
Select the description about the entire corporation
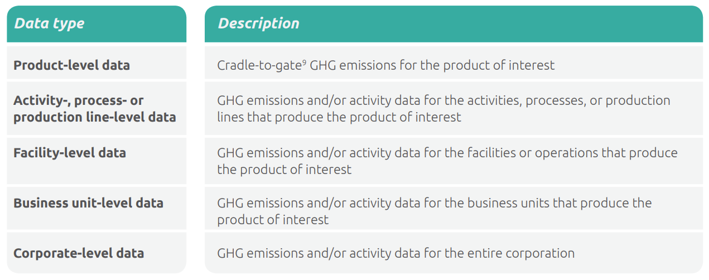[396, 253]
